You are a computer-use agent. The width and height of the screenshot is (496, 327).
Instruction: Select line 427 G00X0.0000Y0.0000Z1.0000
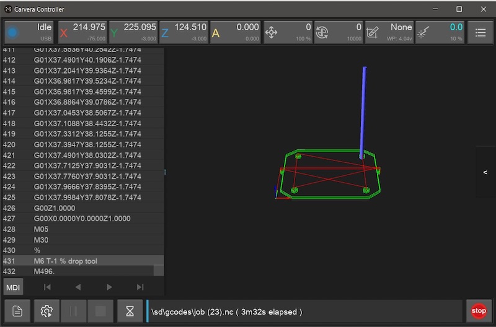tap(83, 219)
